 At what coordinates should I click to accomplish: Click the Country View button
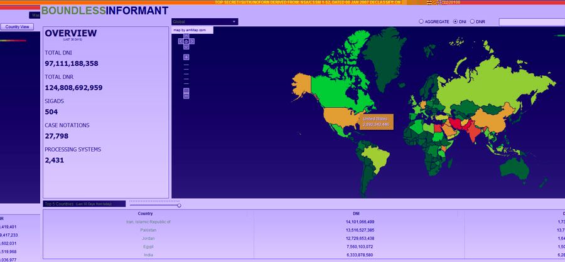(x=18, y=26)
